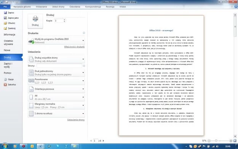
Task: Click zoom to page icon
Action: point(235,141)
